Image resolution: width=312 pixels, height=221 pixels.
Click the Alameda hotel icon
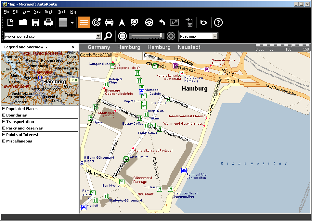tap(141, 92)
